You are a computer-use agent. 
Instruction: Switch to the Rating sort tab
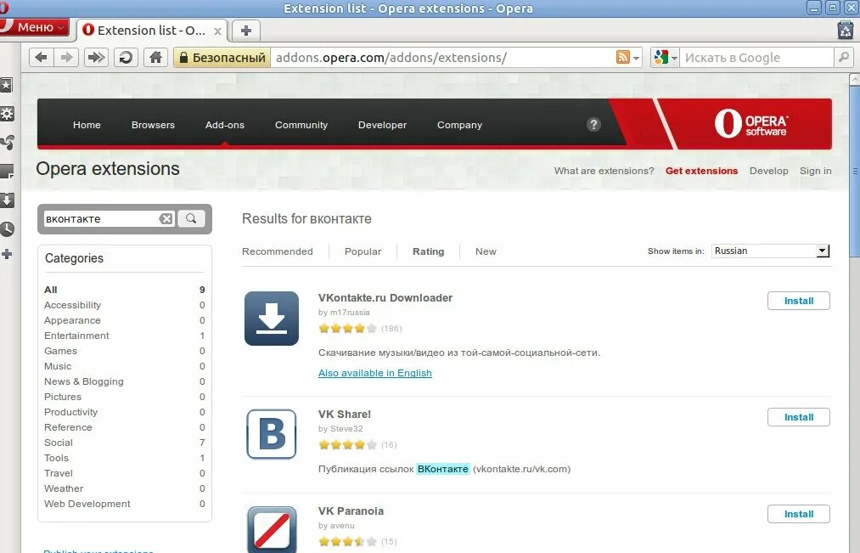[429, 251]
